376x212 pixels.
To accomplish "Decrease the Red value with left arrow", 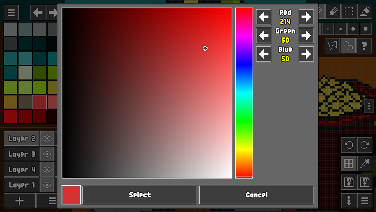I will 264,17.
